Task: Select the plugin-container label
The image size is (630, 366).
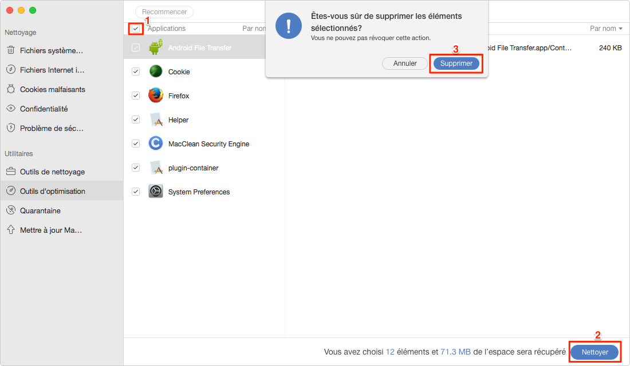Action: pos(193,168)
